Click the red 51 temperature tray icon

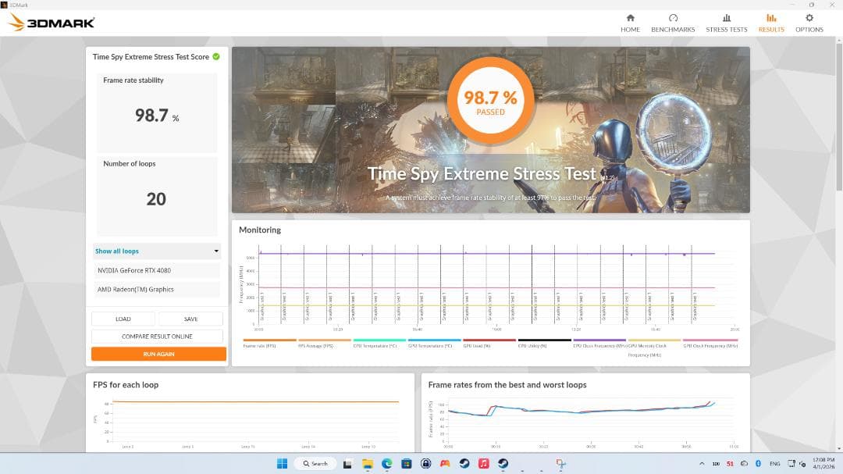730,463
